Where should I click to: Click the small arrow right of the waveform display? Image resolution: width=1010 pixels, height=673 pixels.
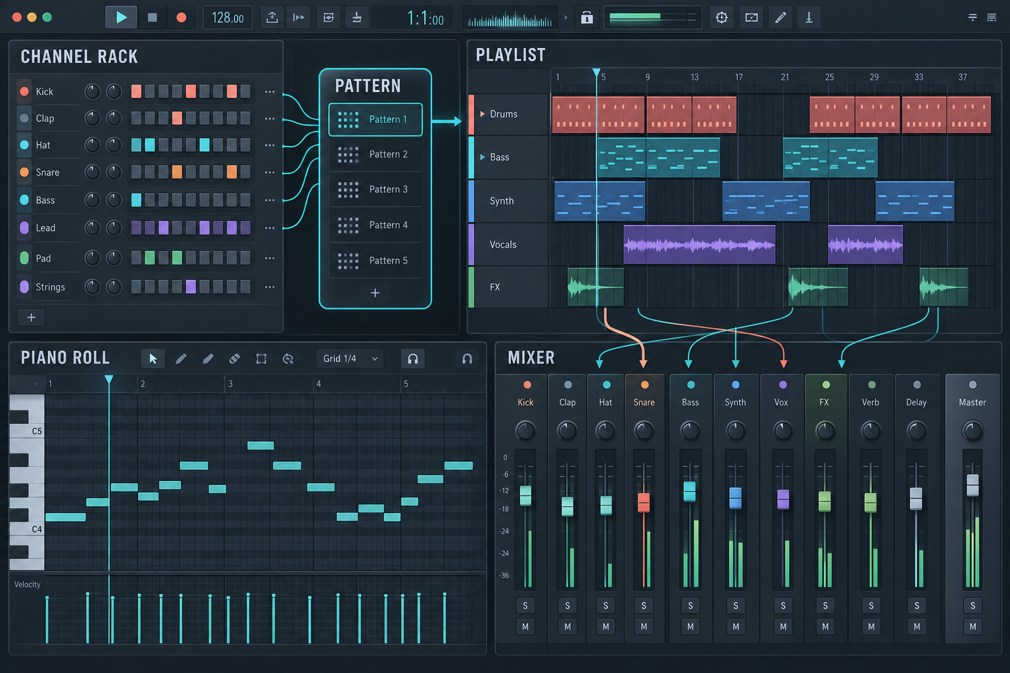click(x=565, y=18)
